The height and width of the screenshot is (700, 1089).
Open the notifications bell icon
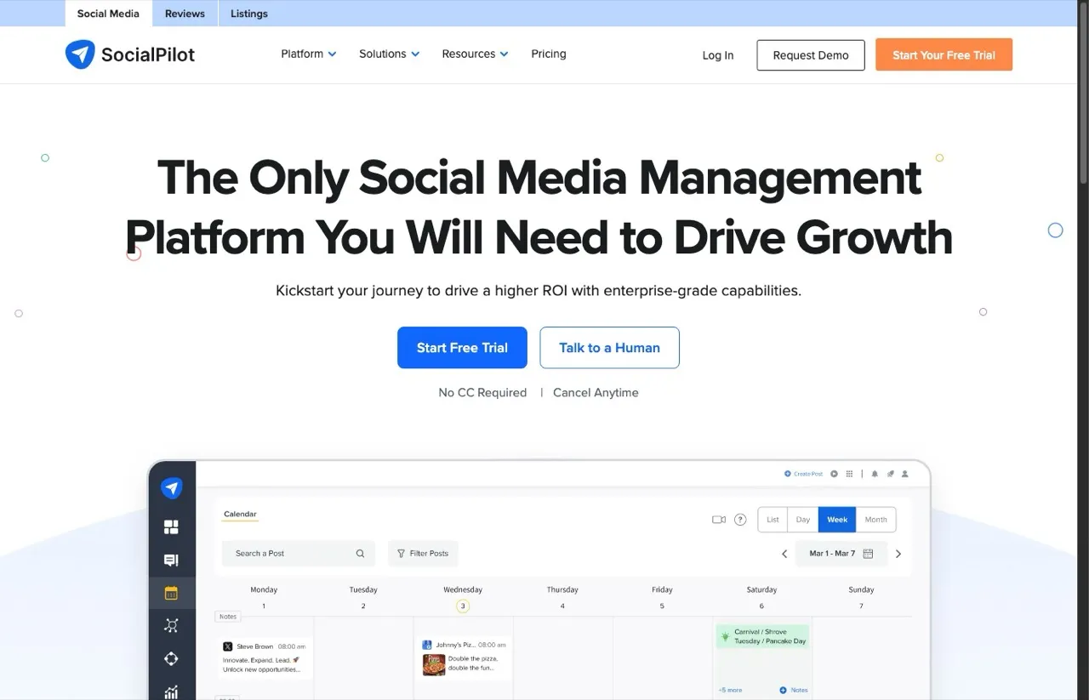(875, 474)
